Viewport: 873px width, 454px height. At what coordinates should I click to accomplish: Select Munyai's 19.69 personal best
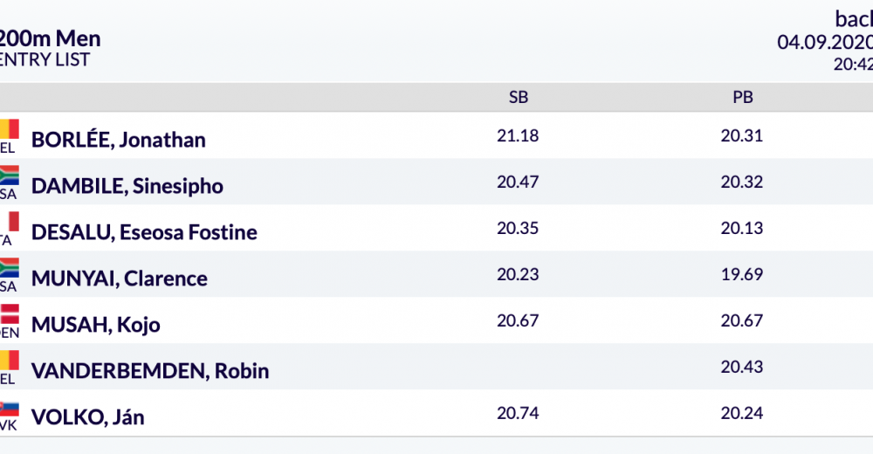(742, 274)
